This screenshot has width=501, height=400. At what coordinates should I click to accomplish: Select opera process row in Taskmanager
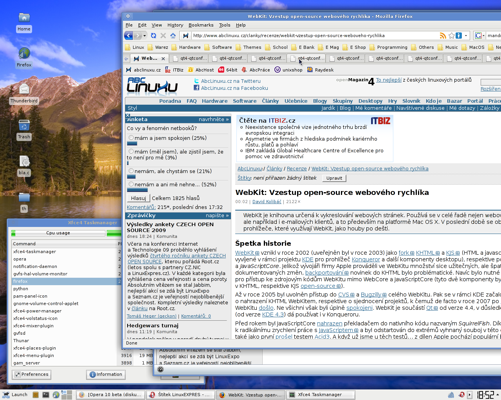[67, 259]
